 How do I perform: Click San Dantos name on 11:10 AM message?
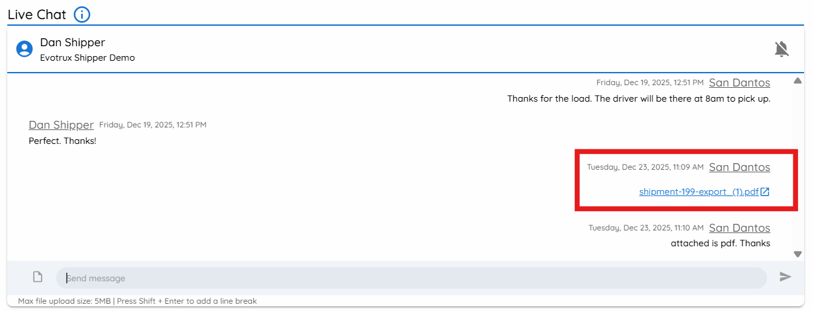point(739,228)
